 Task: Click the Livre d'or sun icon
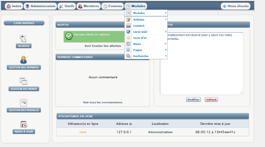[x=128, y=38]
